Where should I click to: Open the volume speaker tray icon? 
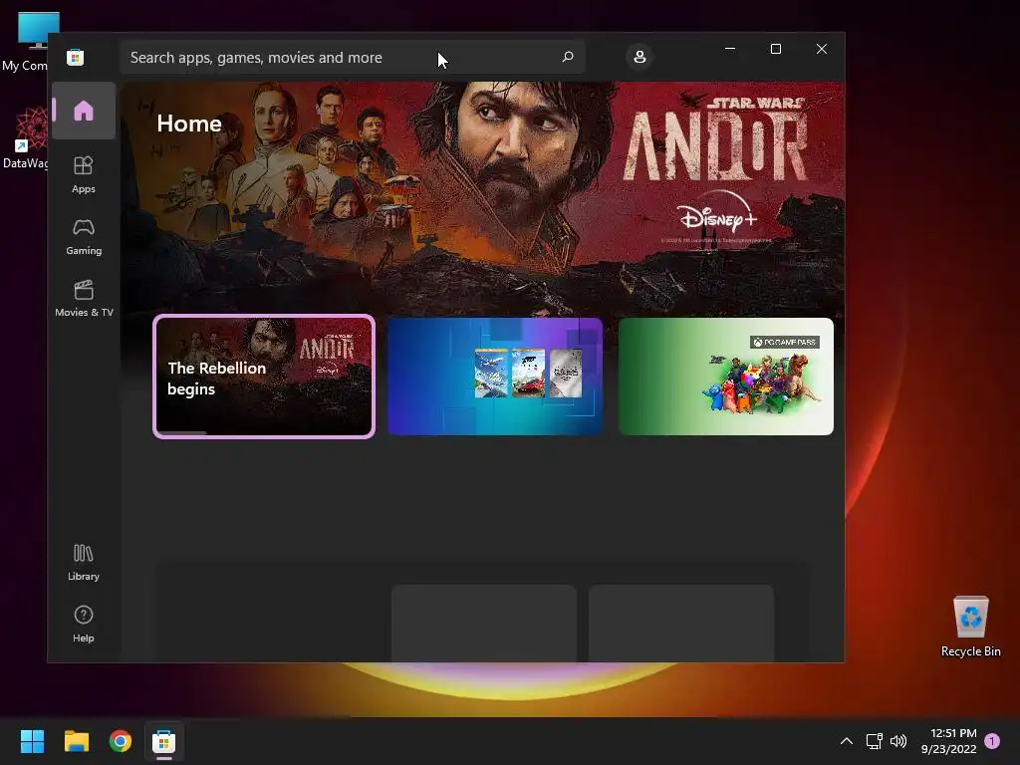(898, 741)
